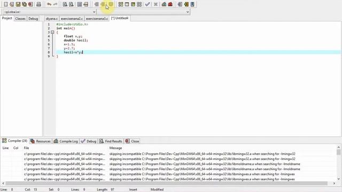Click the message list's scroll-down arrow
The height and width of the screenshot is (192, 342).
[338, 179]
